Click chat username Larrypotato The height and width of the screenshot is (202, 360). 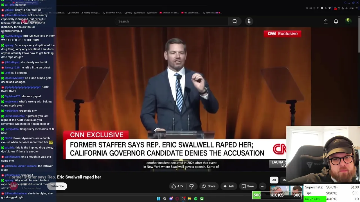[12, 129]
